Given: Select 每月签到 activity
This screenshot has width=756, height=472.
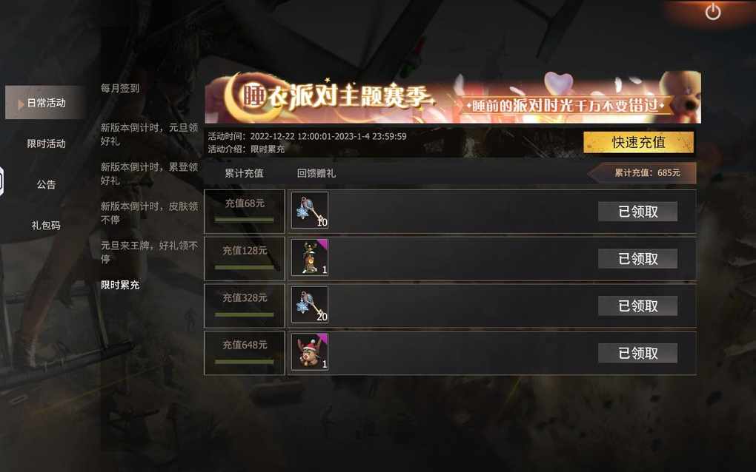Looking at the screenshot, I should point(120,88).
